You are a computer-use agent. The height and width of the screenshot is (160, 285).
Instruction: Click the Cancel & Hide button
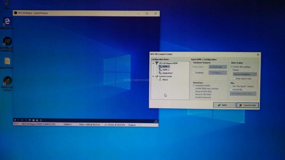pyautogui.click(x=247, y=105)
